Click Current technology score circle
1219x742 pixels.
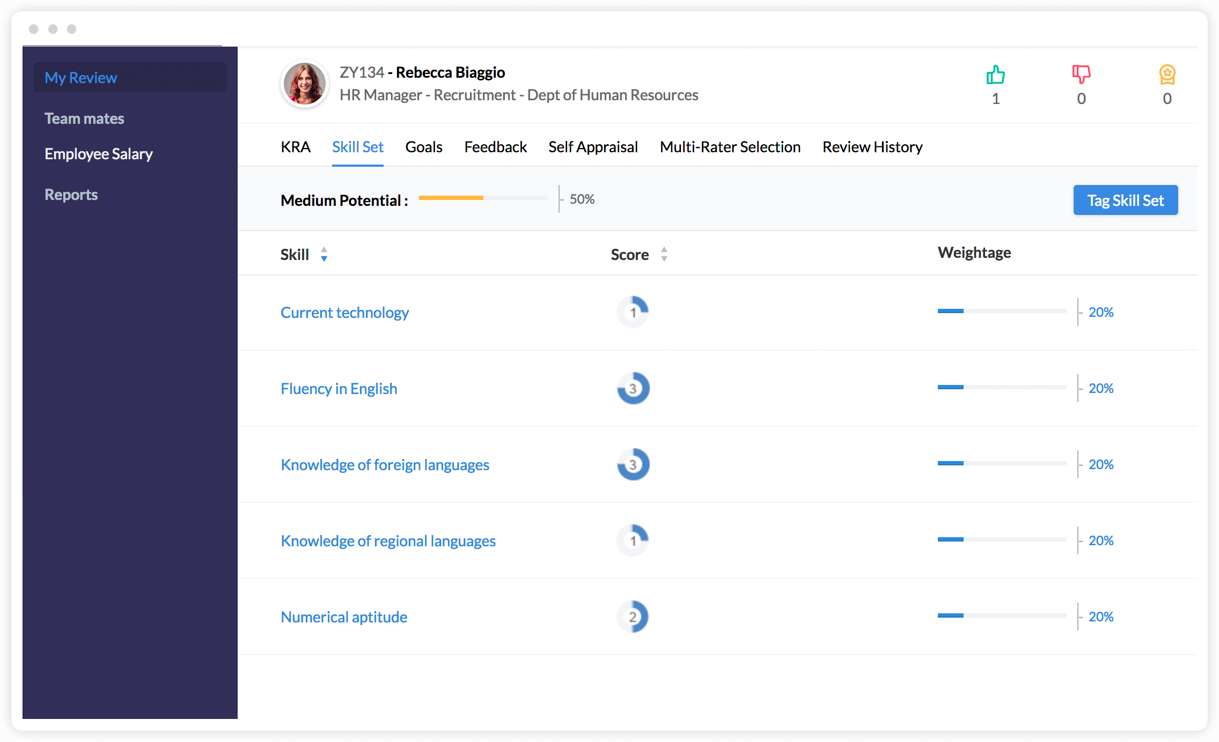[x=633, y=312]
